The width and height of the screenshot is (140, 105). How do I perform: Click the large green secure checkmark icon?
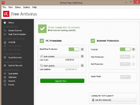point(42,29)
